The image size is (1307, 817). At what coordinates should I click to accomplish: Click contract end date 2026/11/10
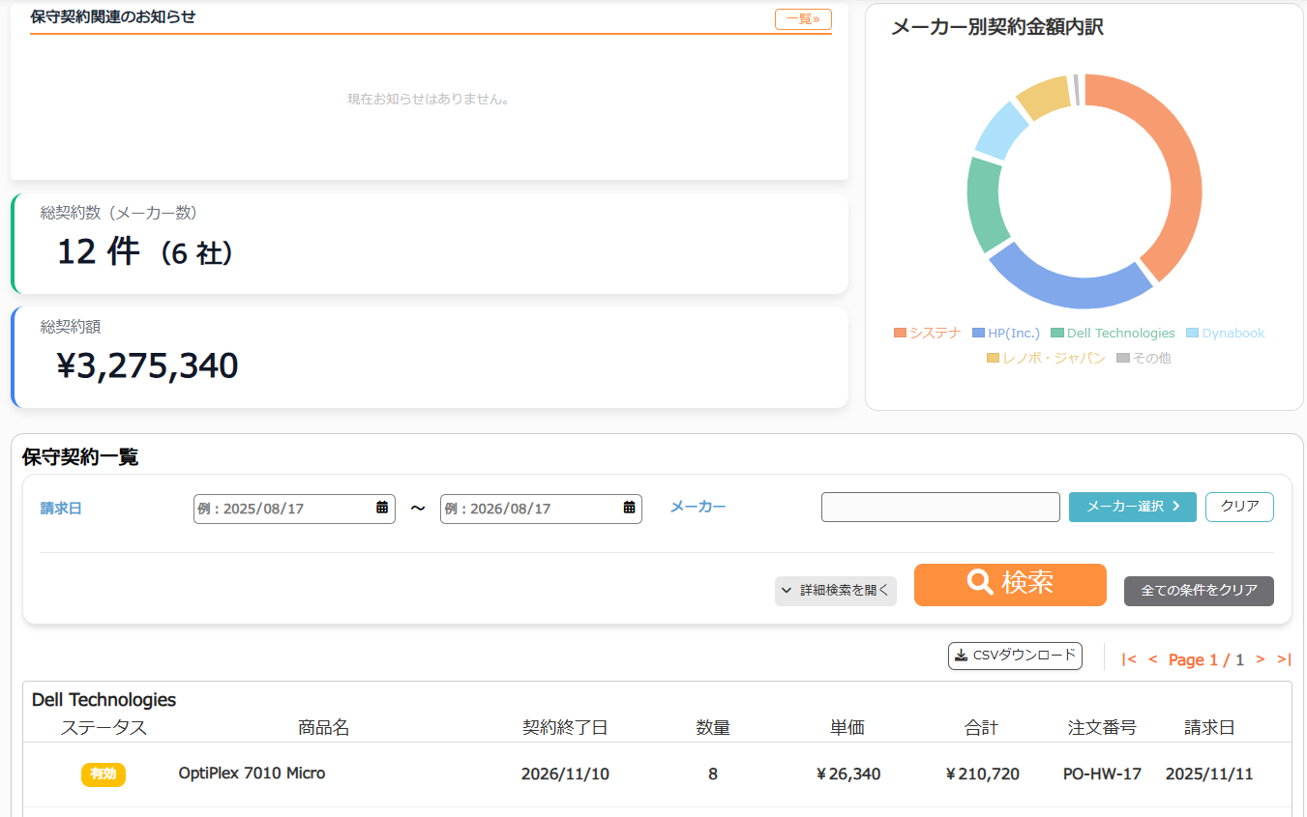tap(565, 774)
